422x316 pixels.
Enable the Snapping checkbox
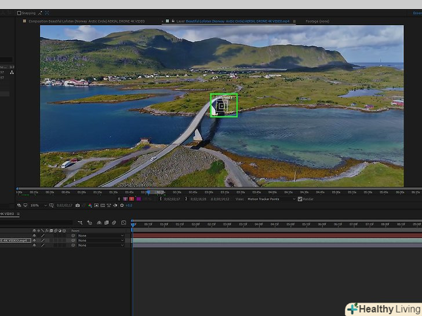19,13
